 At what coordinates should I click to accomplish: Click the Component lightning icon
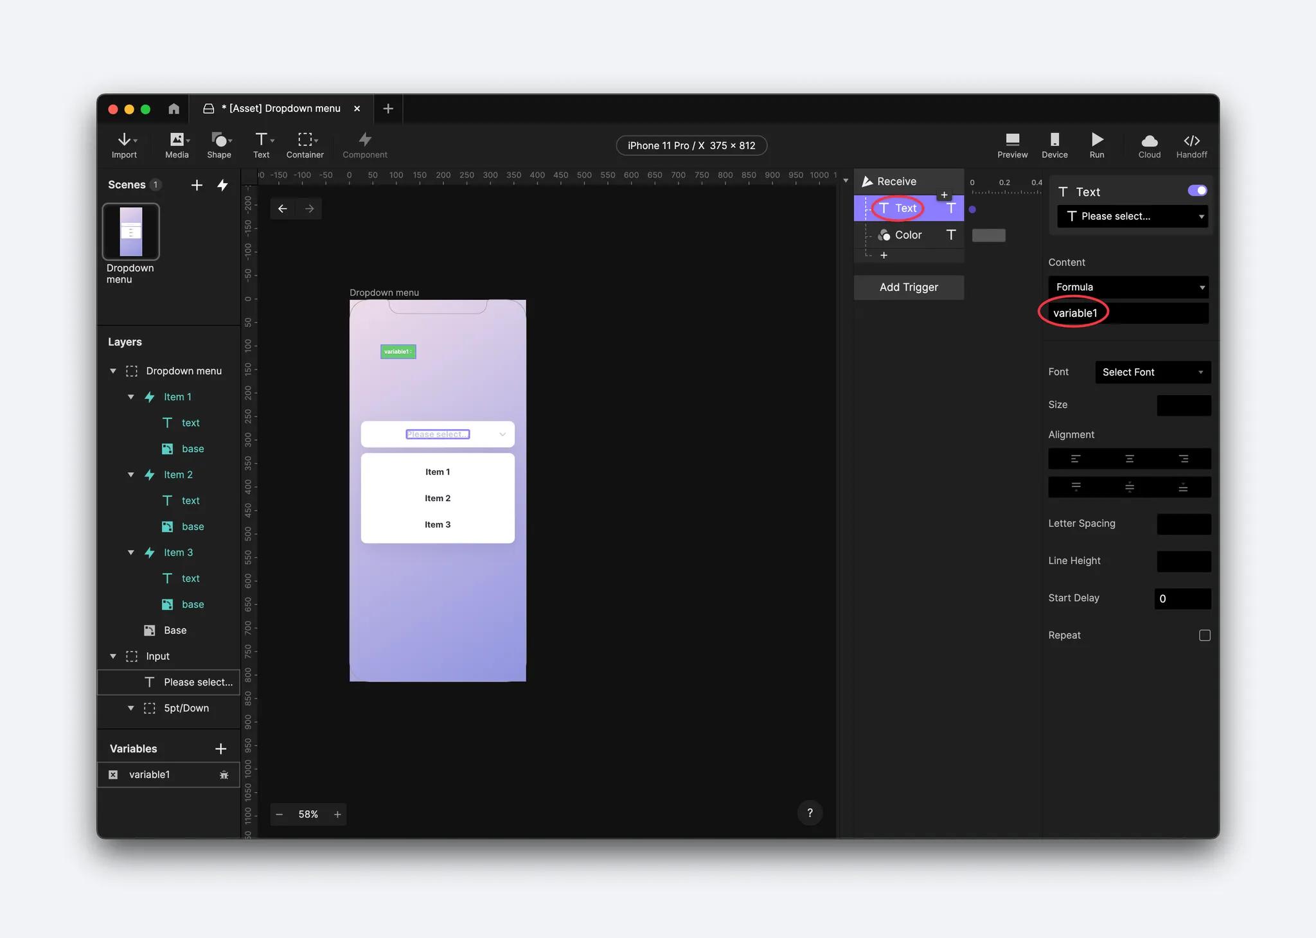[x=365, y=139]
